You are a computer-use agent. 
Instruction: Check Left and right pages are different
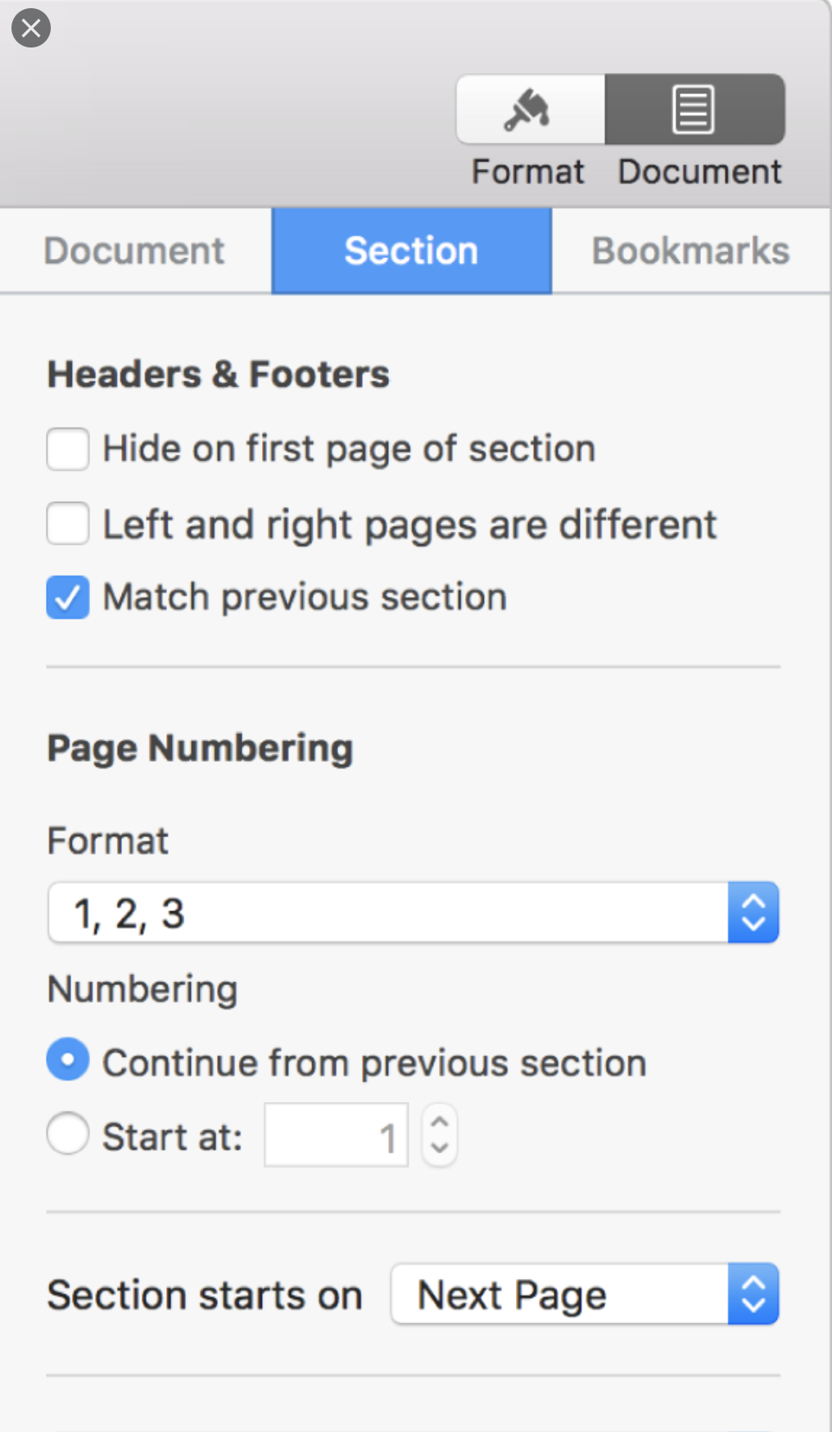[68, 523]
